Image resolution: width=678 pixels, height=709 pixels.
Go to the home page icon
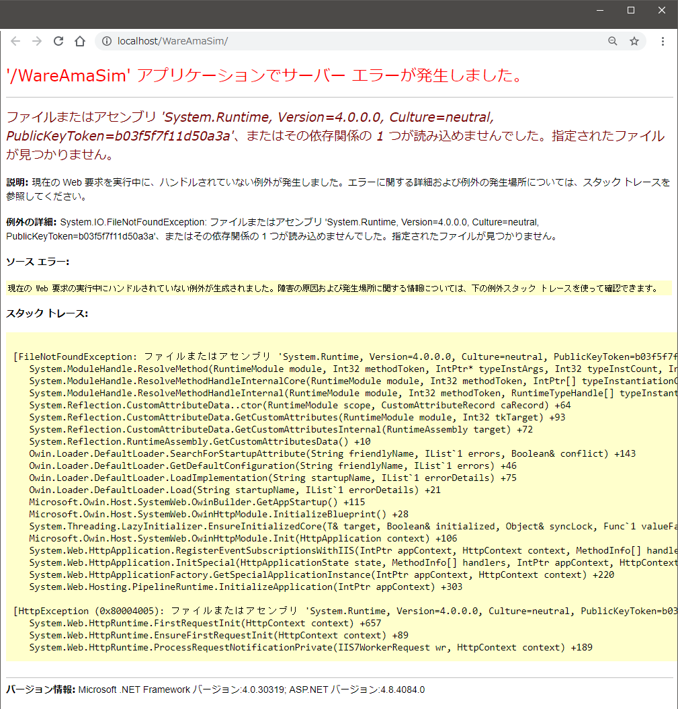(80, 41)
